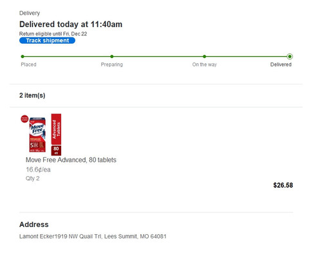Click the $26.58 price total
322x267 pixels.
[283, 185]
